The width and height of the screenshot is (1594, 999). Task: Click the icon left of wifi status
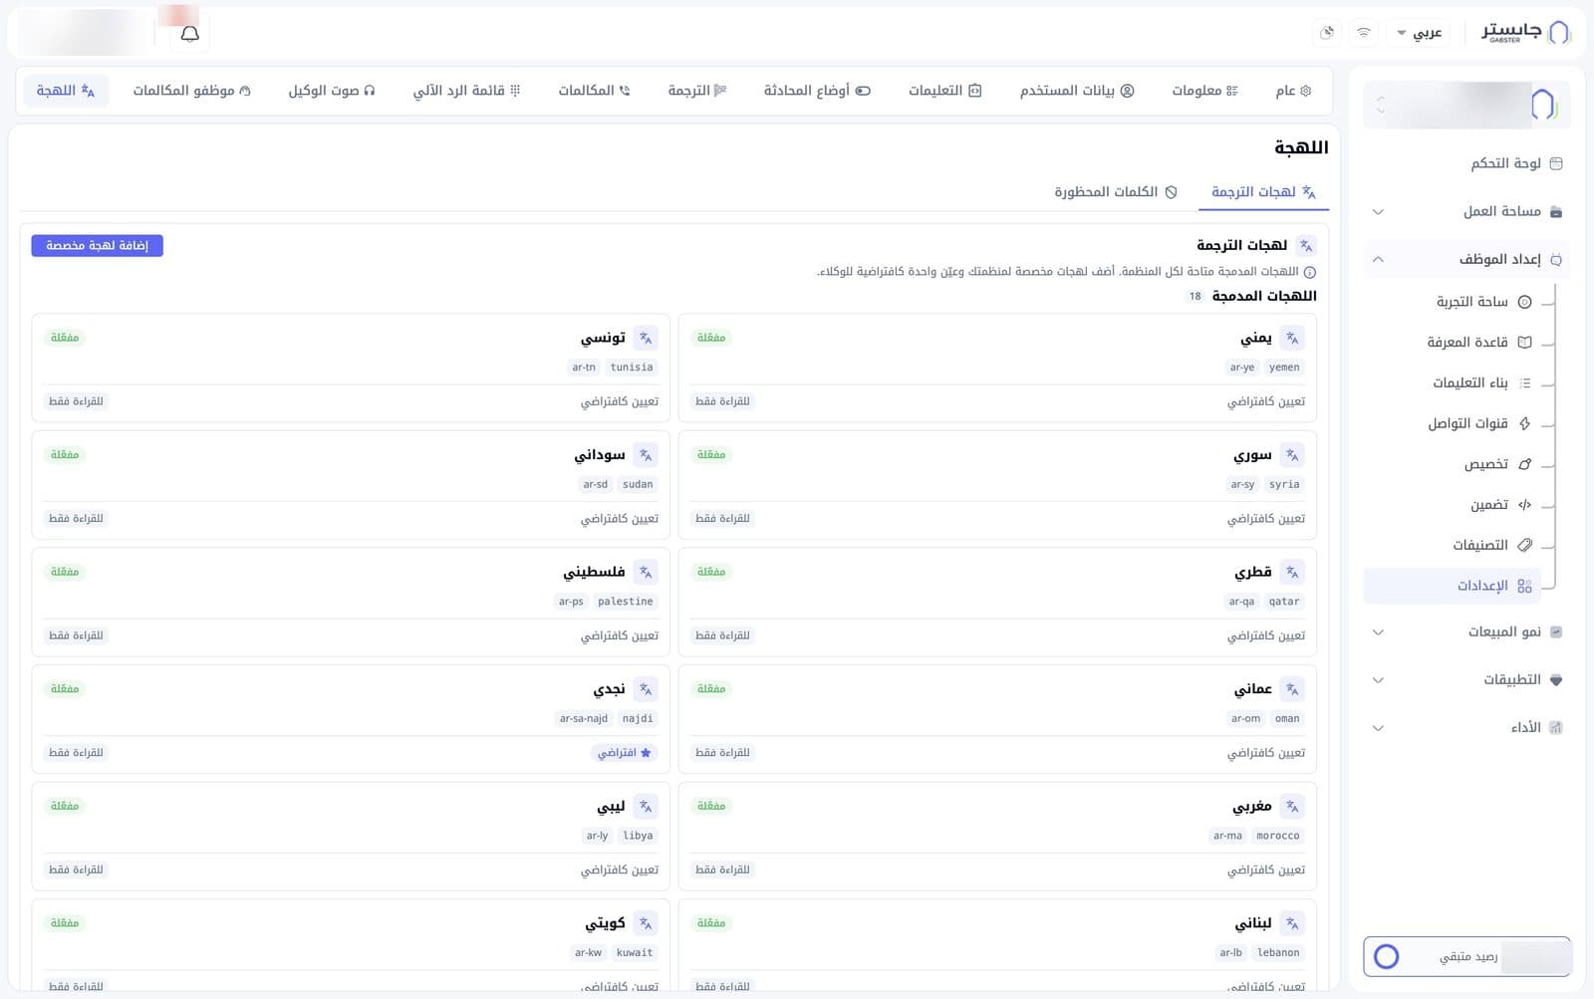(x=1327, y=33)
